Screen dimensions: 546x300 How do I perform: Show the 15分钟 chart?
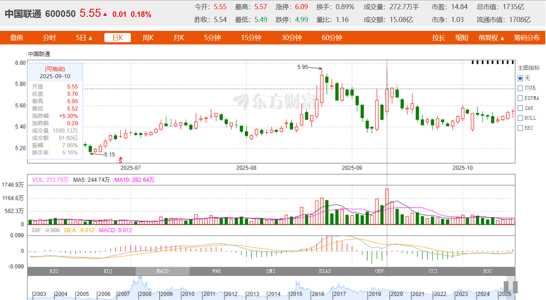tap(251, 38)
